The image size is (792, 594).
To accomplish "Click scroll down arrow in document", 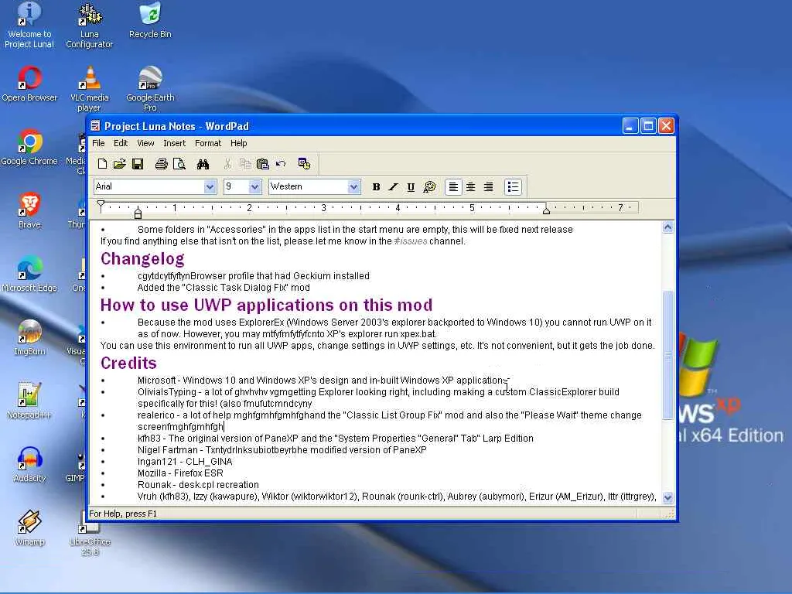I will click(667, 497).
